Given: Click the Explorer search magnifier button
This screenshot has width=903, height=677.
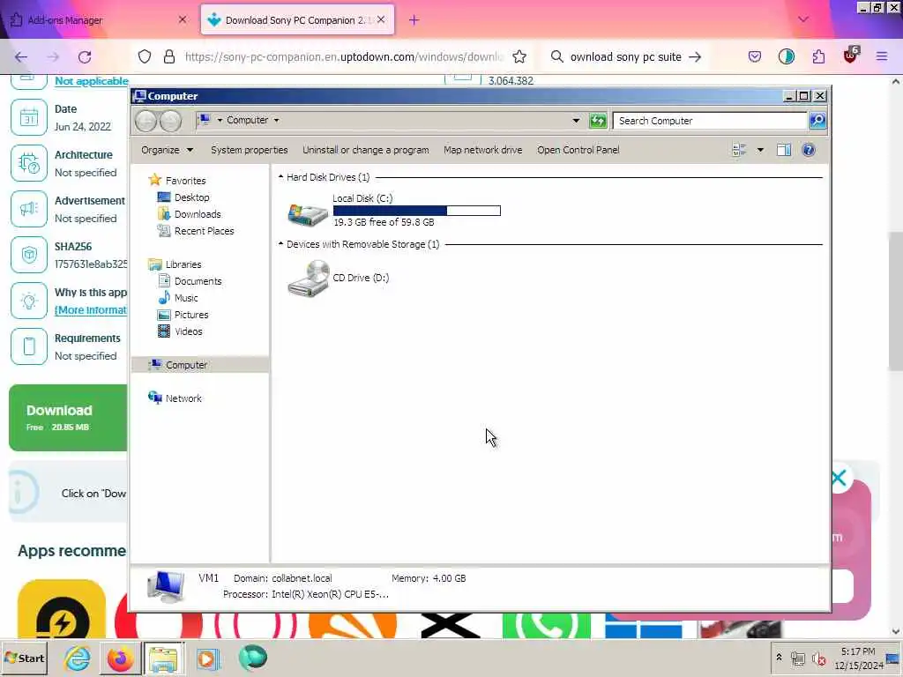Looking at the screenshot, I should point(817,120).
